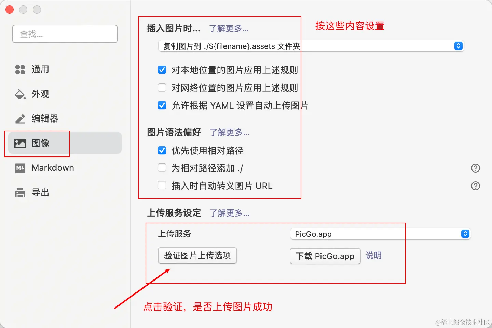Check 插入时自动转义图片 URL option
492x328 pixels.
pos(162,186)
